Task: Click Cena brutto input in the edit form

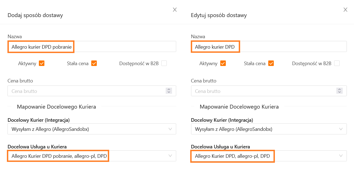Action: pyautogui.click(x=262, y=91)
